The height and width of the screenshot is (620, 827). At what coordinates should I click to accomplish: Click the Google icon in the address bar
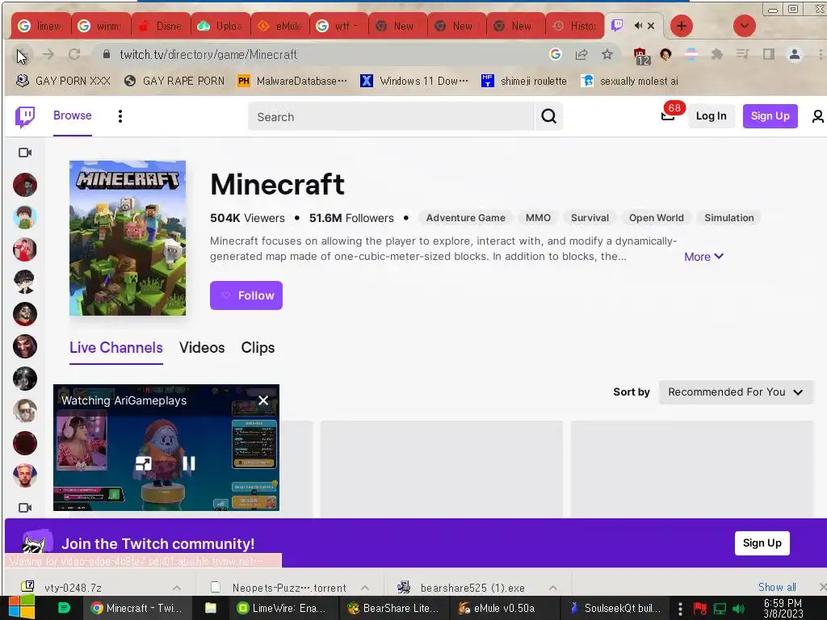coord(556,54)
